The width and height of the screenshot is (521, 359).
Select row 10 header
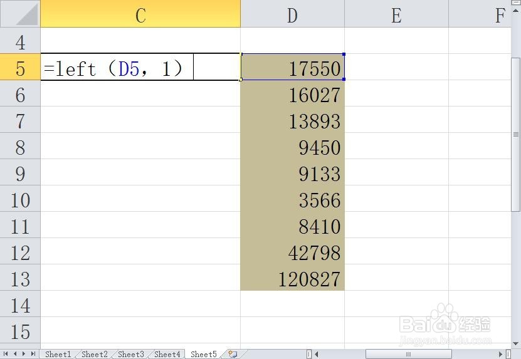(20, 199)
